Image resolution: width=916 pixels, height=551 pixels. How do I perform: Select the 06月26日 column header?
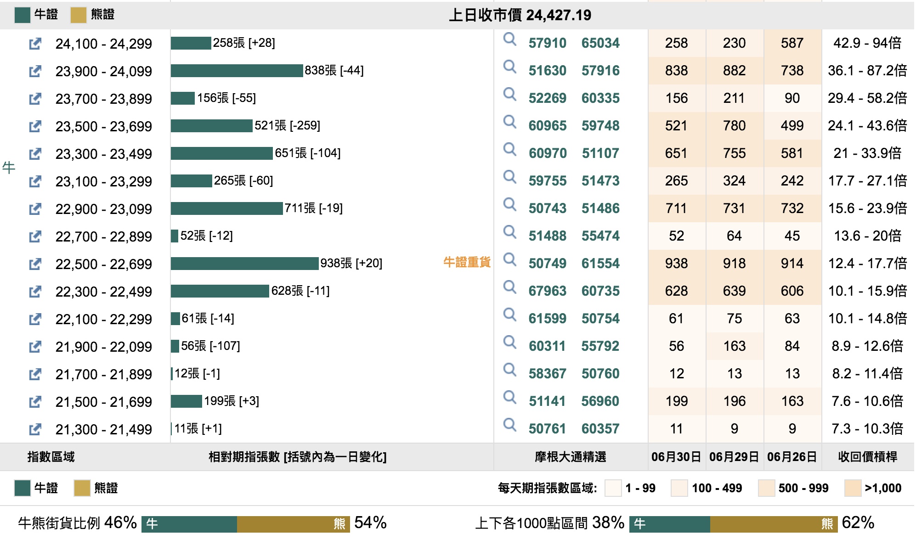tap(792, 457)
